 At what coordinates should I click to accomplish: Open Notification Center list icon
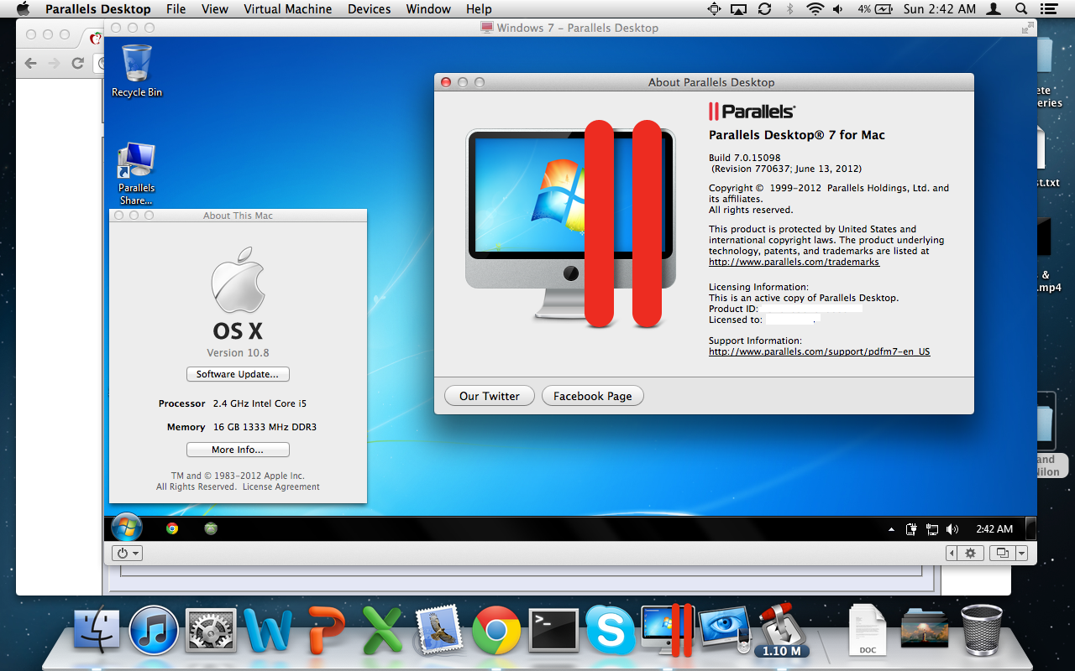coord(1051,9)
